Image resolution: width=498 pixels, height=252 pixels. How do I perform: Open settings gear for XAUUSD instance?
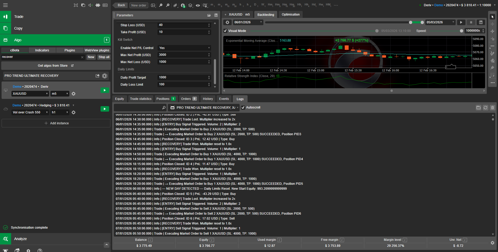tap(74, 94)
